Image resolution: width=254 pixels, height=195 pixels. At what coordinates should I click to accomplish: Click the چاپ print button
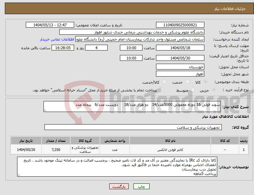(142, 186)
